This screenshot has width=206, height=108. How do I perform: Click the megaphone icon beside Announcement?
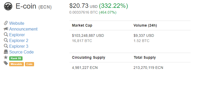(x=6, y=29)
